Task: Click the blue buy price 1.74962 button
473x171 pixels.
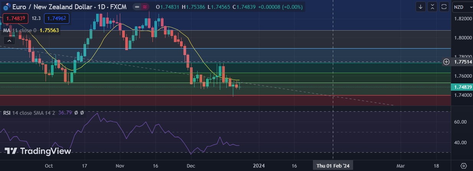Action: (x=57, y=18)
